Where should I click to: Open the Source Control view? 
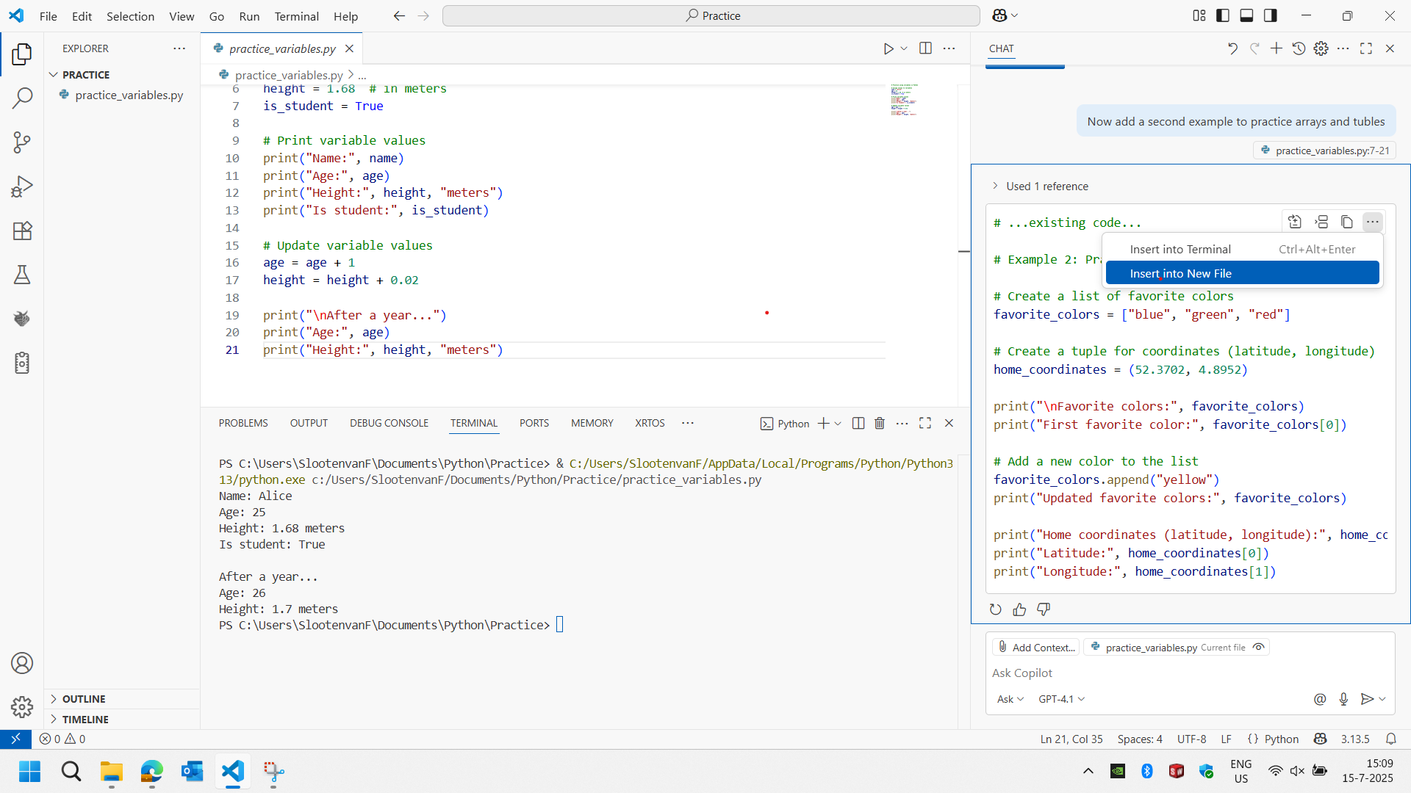[22, 142]
